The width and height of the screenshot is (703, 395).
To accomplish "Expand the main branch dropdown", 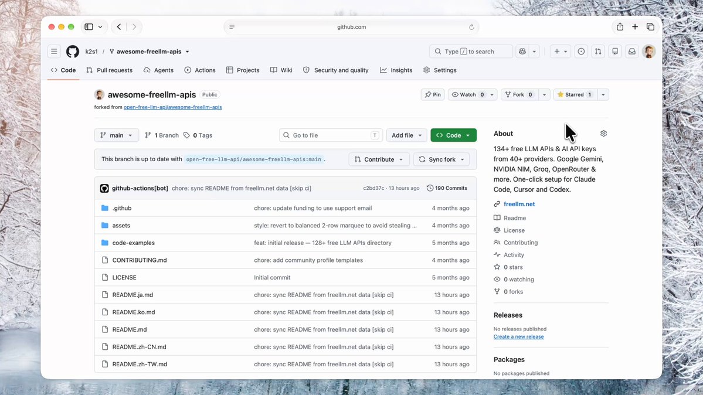I will click(117, 135).
